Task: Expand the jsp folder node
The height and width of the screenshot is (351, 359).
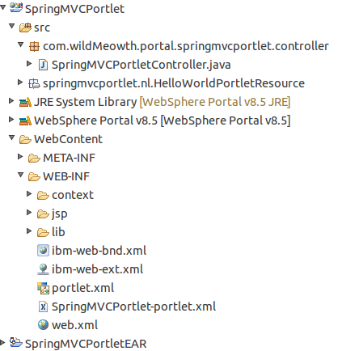Action: [29, 212]
